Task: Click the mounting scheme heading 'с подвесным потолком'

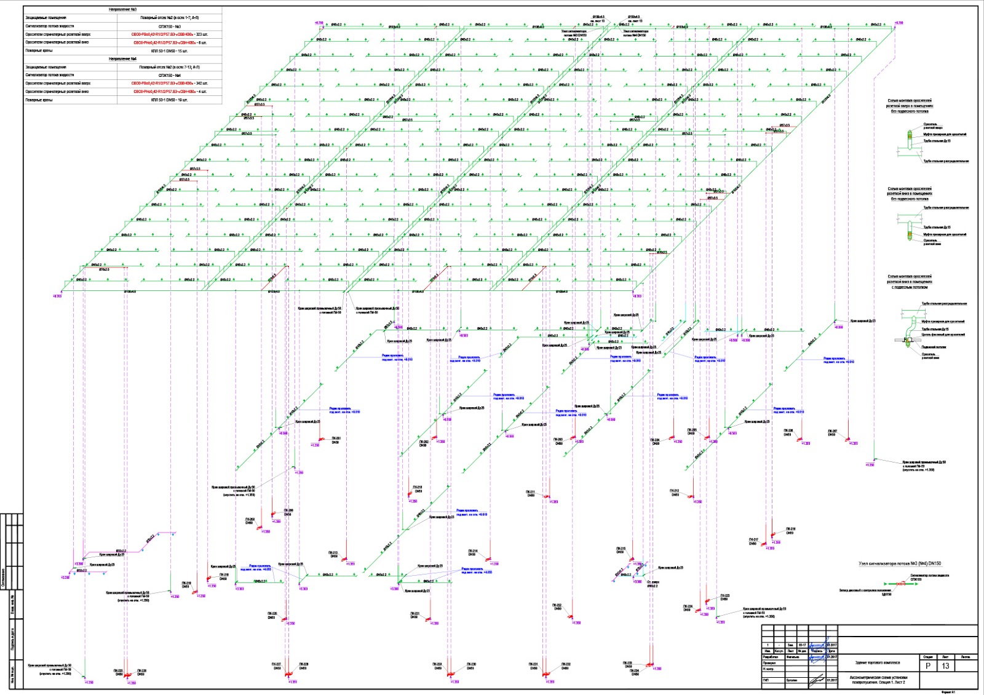Action: (909, 287)
